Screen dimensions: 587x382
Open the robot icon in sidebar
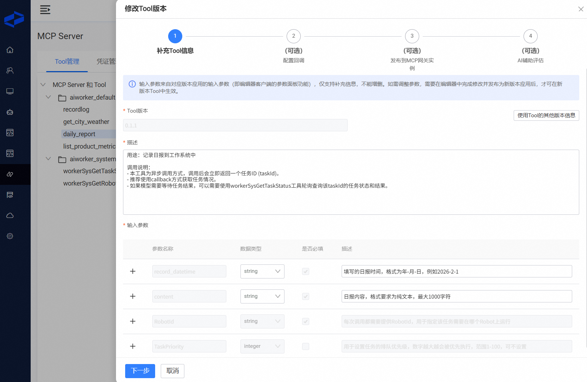click(x=10, y=112)
